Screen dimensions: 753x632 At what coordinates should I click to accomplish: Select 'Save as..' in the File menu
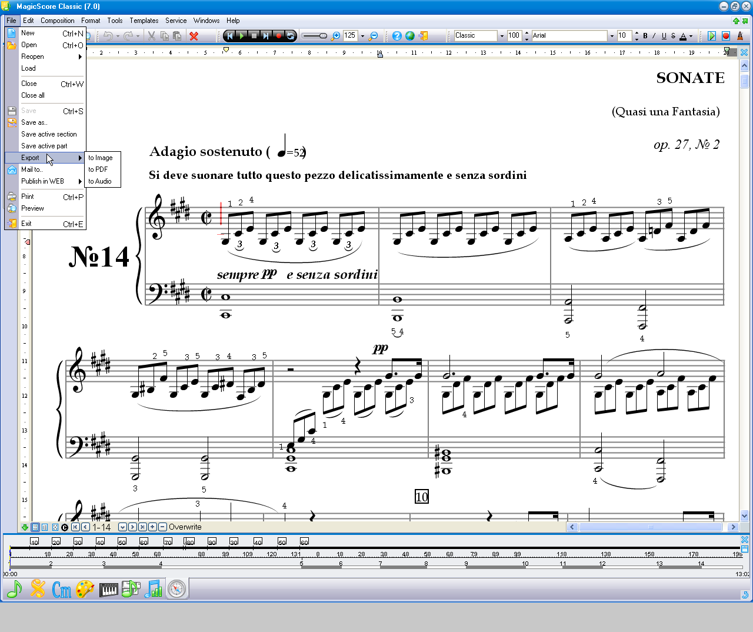point(45,122)
